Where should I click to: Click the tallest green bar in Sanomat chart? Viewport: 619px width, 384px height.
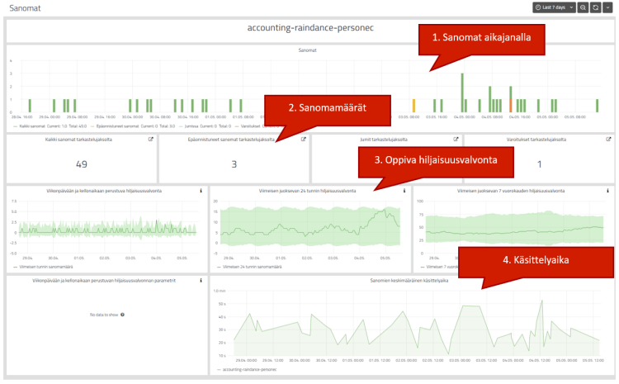coord(462,92)
